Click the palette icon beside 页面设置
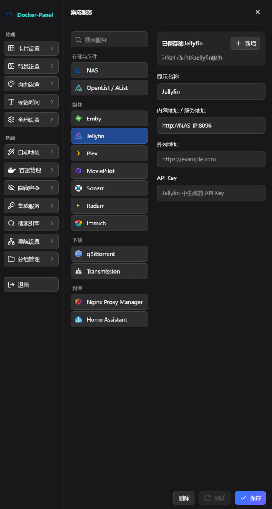272x509 pixels. click(x=11, y=84)
